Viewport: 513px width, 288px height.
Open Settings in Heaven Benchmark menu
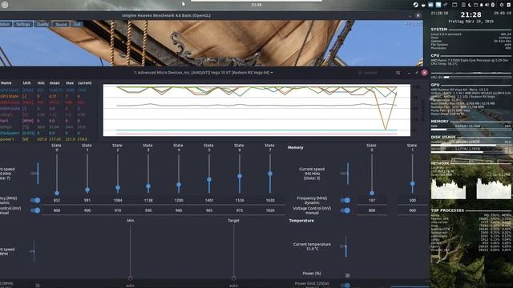pos(23,24)
